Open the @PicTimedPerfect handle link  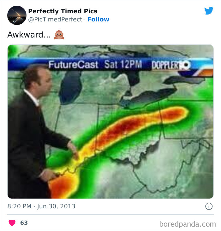[x=55, y=19]
